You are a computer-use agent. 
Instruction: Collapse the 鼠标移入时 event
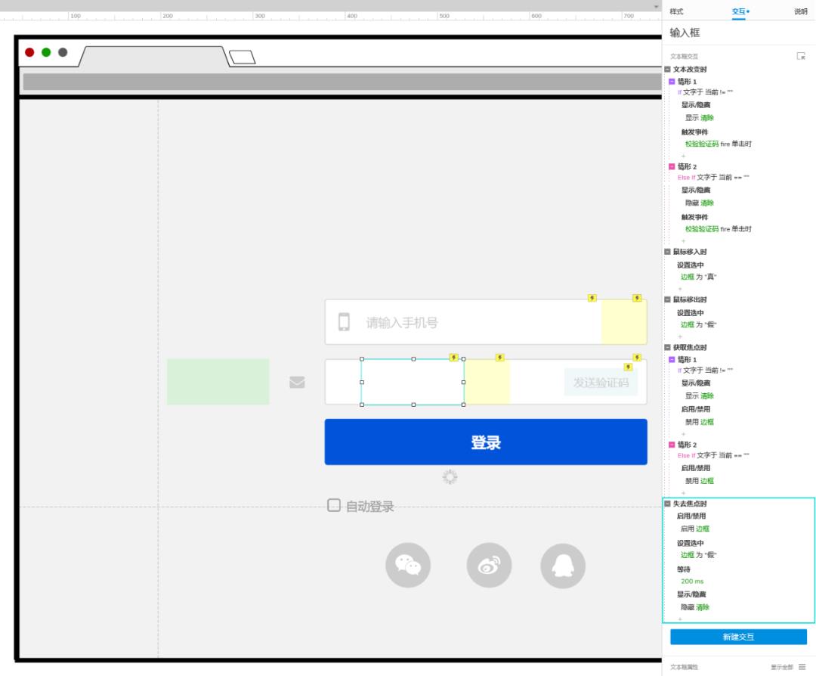(667, 252)
